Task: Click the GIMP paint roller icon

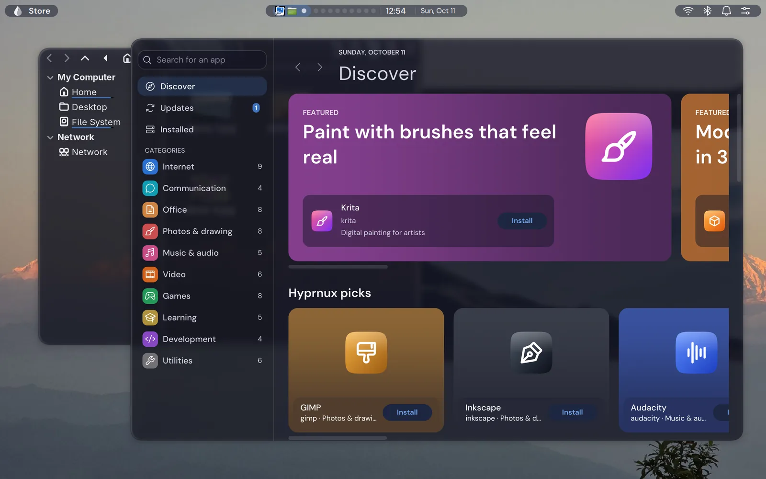Action: 366,353
